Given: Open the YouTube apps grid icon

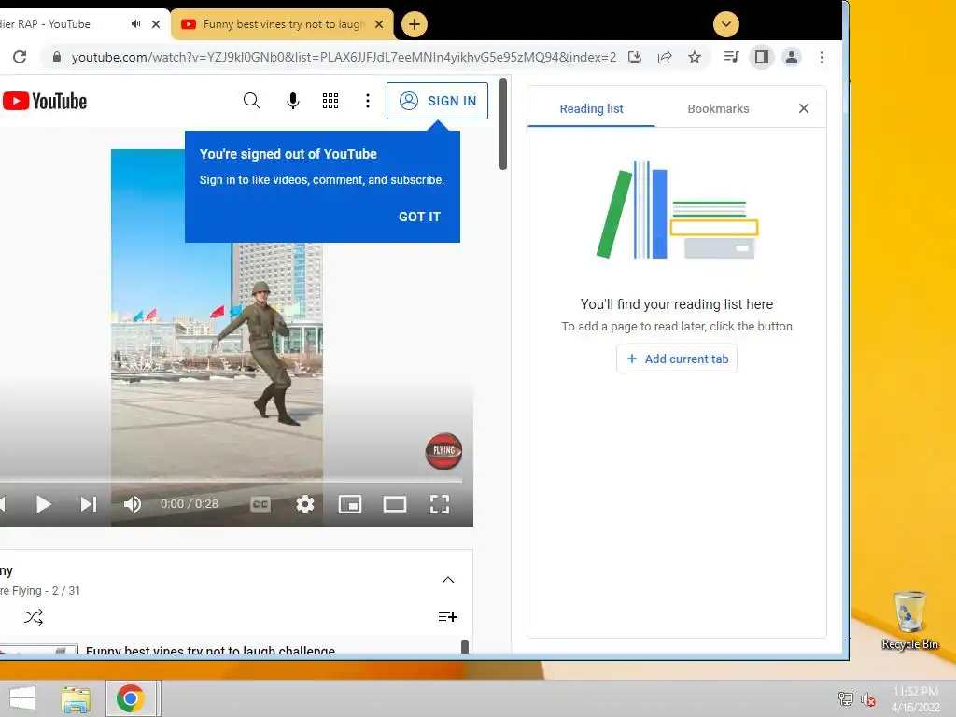Looking at the screenshot, I should (330, 101).
